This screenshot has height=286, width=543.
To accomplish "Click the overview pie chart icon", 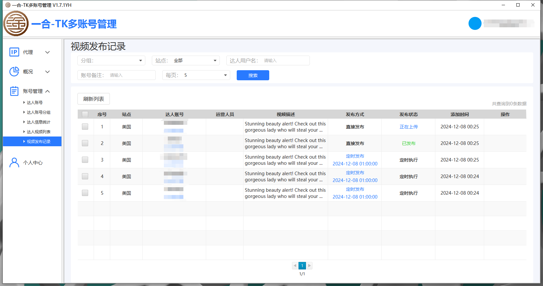I will tap(14, 71).
